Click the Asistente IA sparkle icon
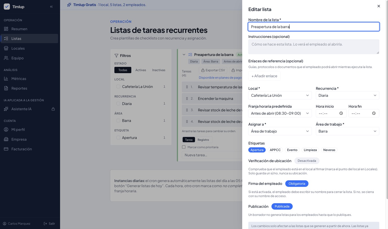The width and height of the screenshot is (388, 229). click(6, 109)
